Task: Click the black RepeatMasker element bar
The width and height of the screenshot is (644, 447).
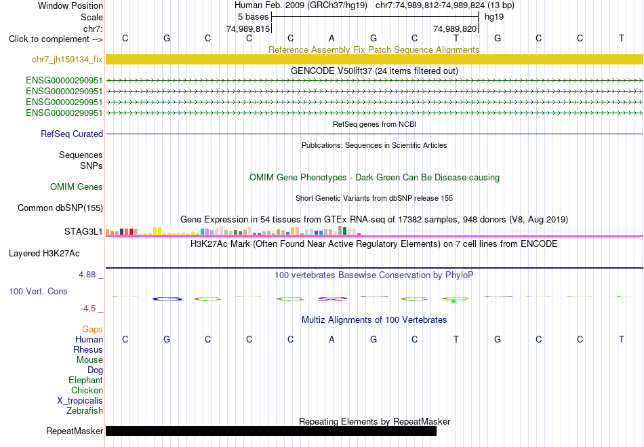Action: (x=271, y=431)
